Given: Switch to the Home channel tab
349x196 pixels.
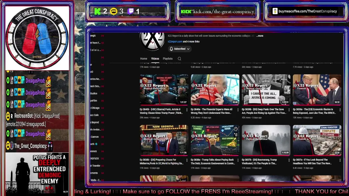Looking at the screenshot, I should (x=144, y=59).
